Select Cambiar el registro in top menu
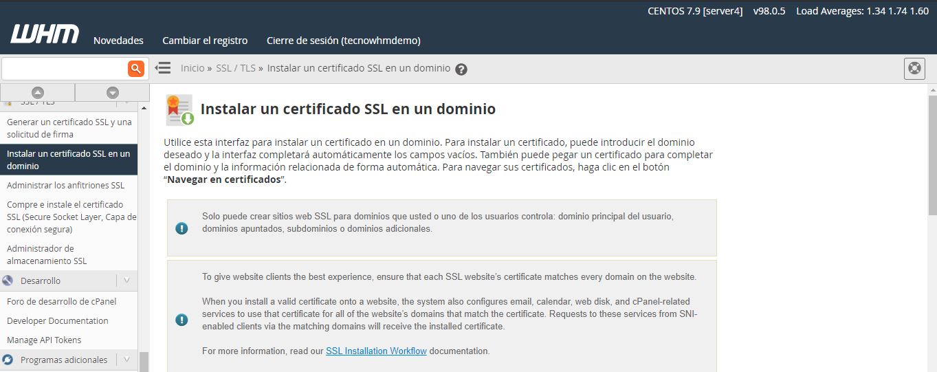This screenshot has width=937, height=372. [205, 41]
